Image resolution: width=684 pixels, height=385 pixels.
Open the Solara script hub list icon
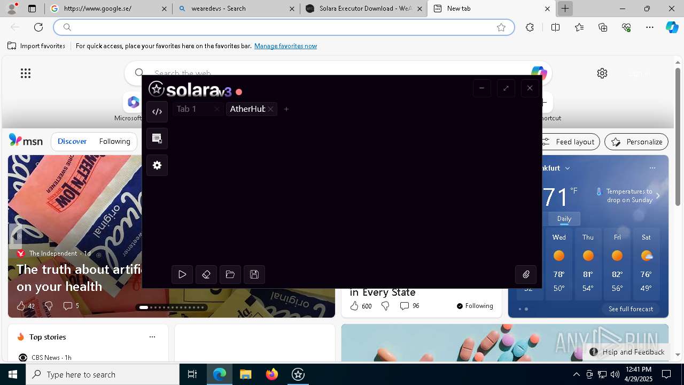click(x=157, y=138)
